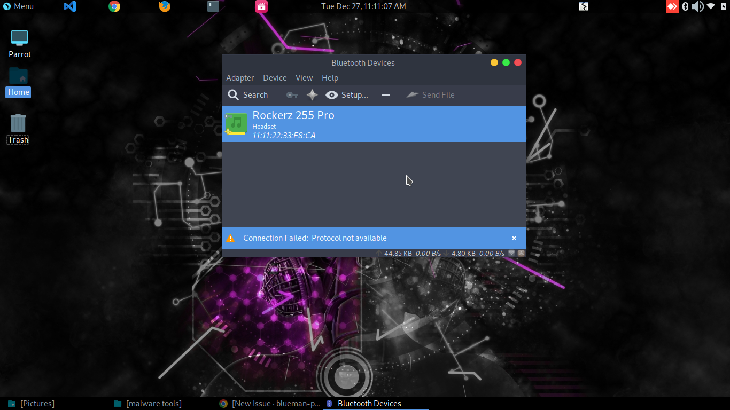
Task: Open the Parrot Menu
Action: tap(17, 6)
